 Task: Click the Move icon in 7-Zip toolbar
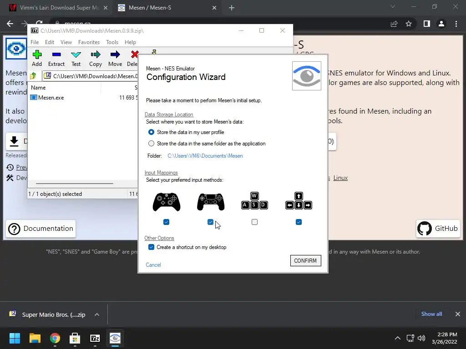[115, 55]
